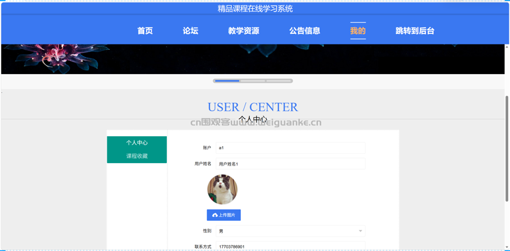
Task: Click the 用户姓名 field label
Action: pos(203,164)
